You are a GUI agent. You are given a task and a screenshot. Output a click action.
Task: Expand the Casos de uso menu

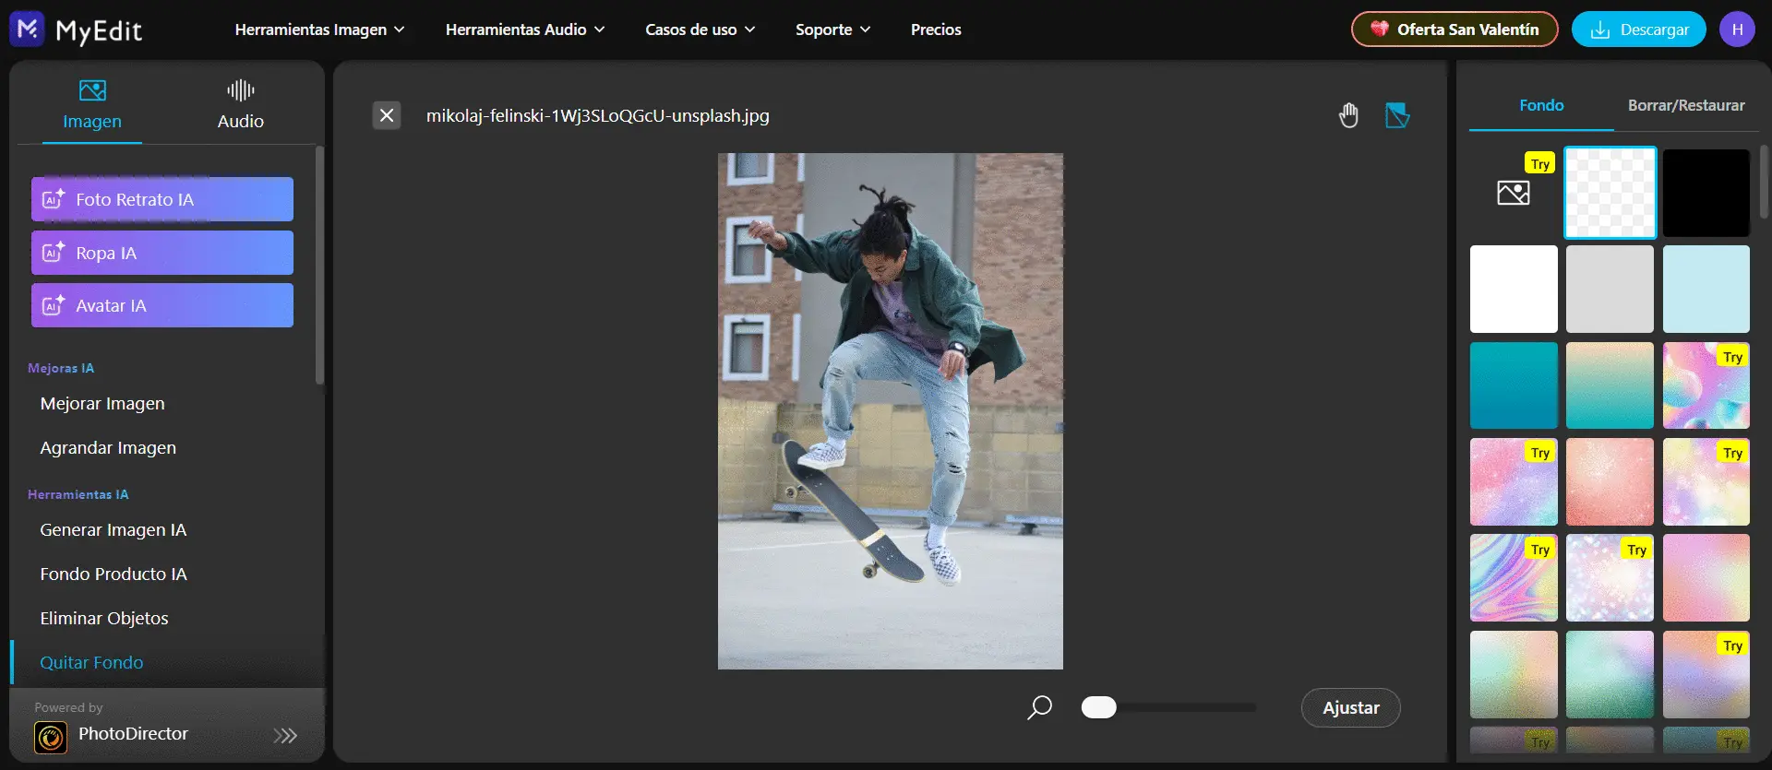coord(700,30)
